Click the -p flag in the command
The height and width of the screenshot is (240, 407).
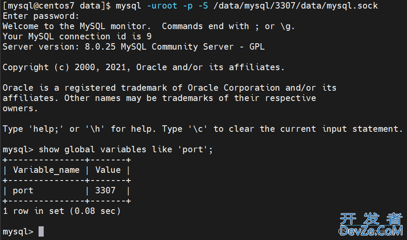click(188, 6)
